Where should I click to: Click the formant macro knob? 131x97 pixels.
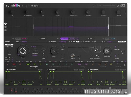(88, 12)
